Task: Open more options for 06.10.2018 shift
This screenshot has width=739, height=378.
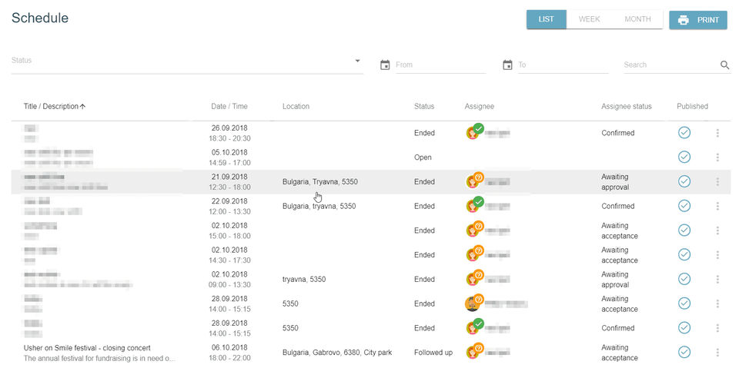Action: click(717, 353)
